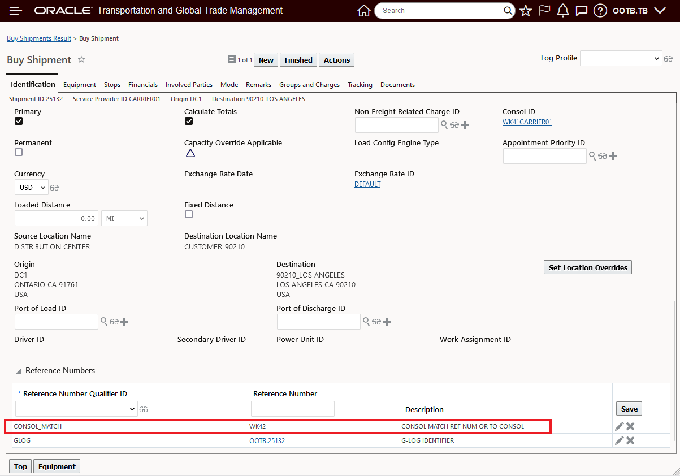
Task: Open the flag watchlist icon
Action: [x=544, y=11]
